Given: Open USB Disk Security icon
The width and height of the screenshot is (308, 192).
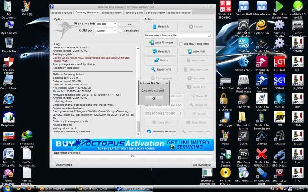Looking at the screenshot, I should (x=9, y=65).
